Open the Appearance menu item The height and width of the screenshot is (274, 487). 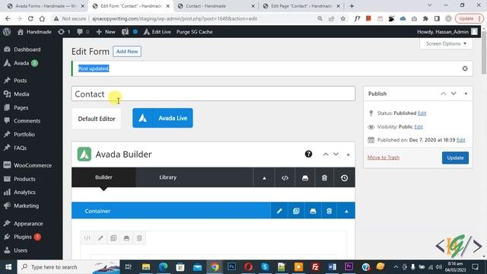click(28, 223)
